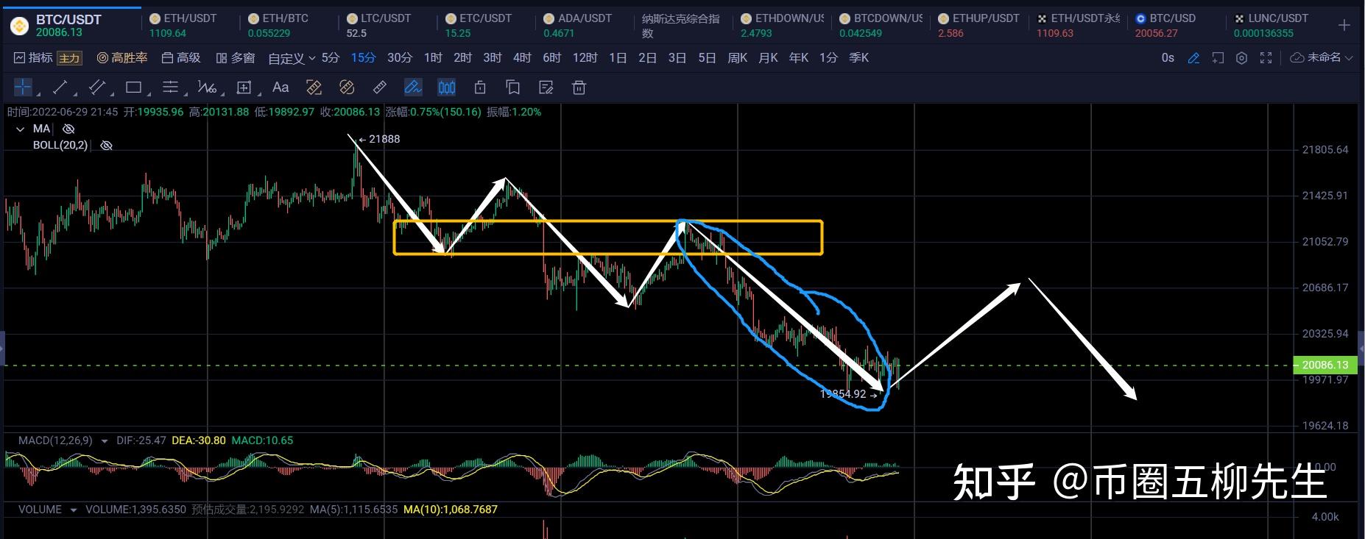Select the crosshair cursor tool
This screenshot has width=1365, height=539.
tap(23, 88)
